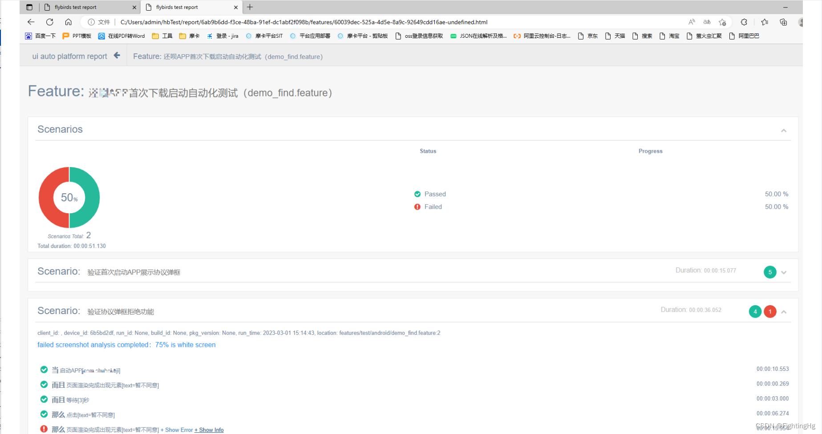Open browser extensions puzzle icon
The height and width of the screenshot is (434, 822).
point(744,22)
